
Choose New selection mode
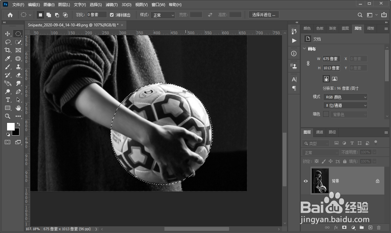tap(40, 15)
